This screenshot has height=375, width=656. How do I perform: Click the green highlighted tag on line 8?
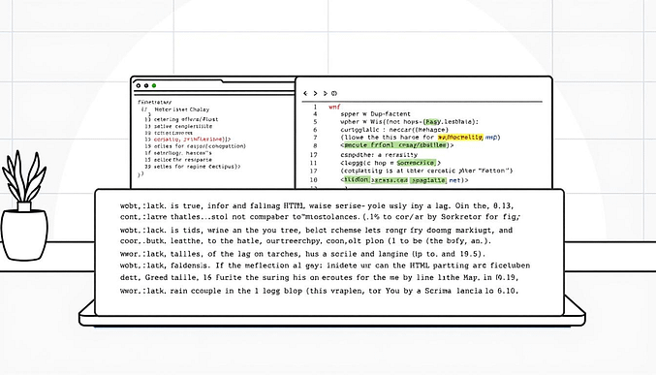(x=395, y=145)
